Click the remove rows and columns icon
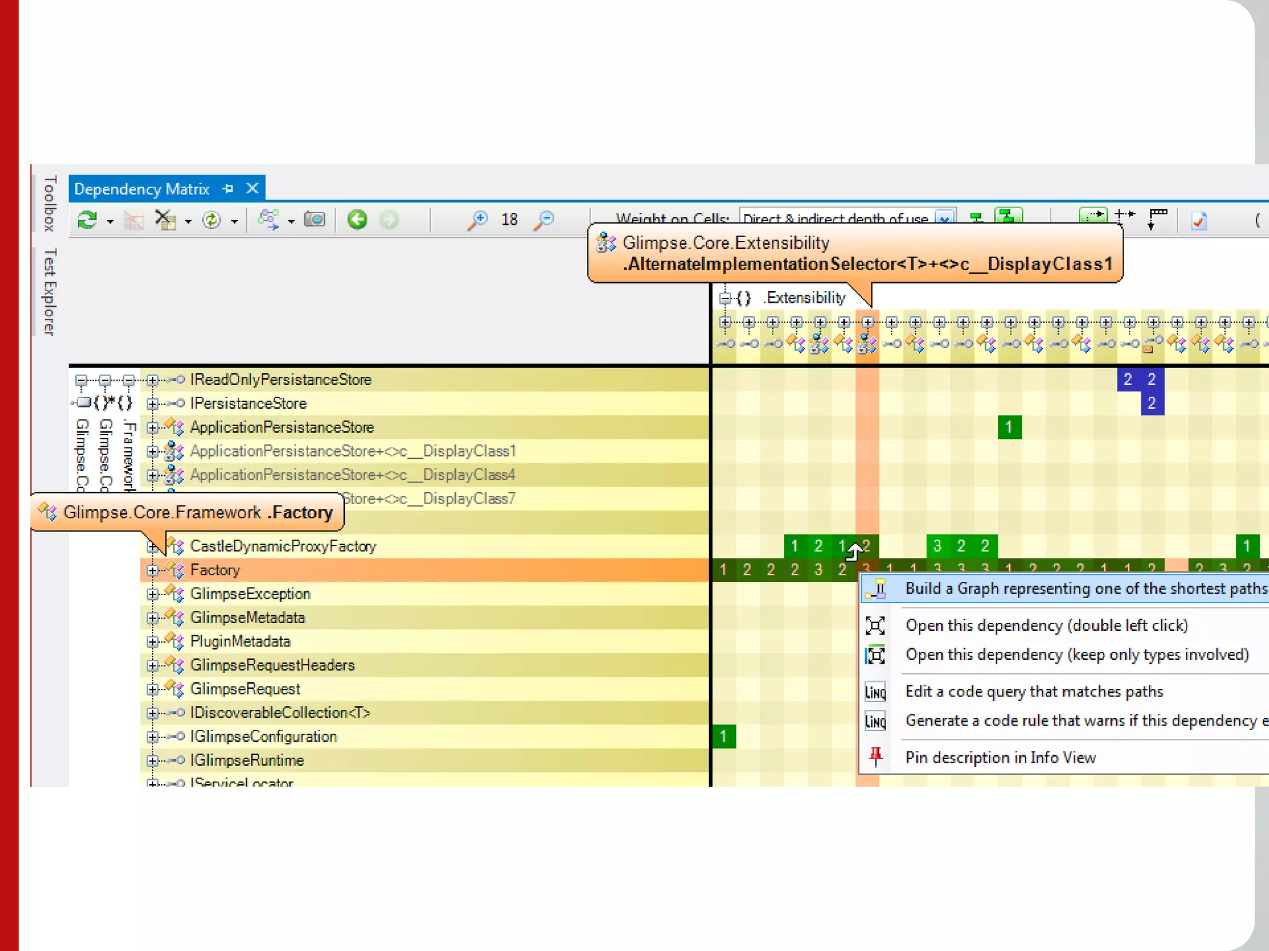Image resolution: width=1269 pixels, height=951 pixels. pos(165,220)
